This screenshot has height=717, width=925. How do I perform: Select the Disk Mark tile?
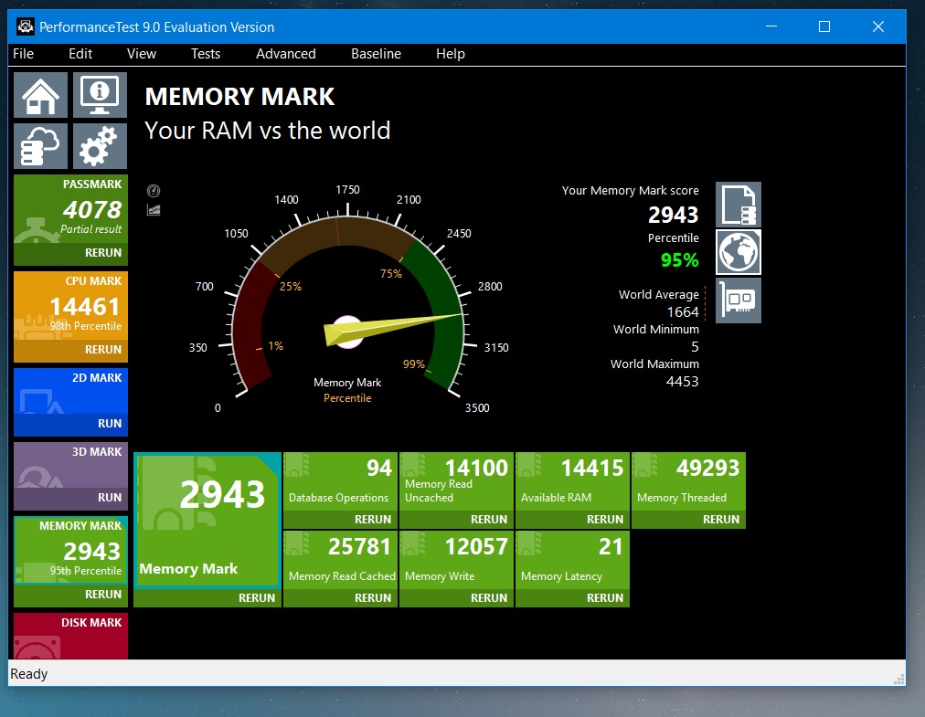point(70,637)
